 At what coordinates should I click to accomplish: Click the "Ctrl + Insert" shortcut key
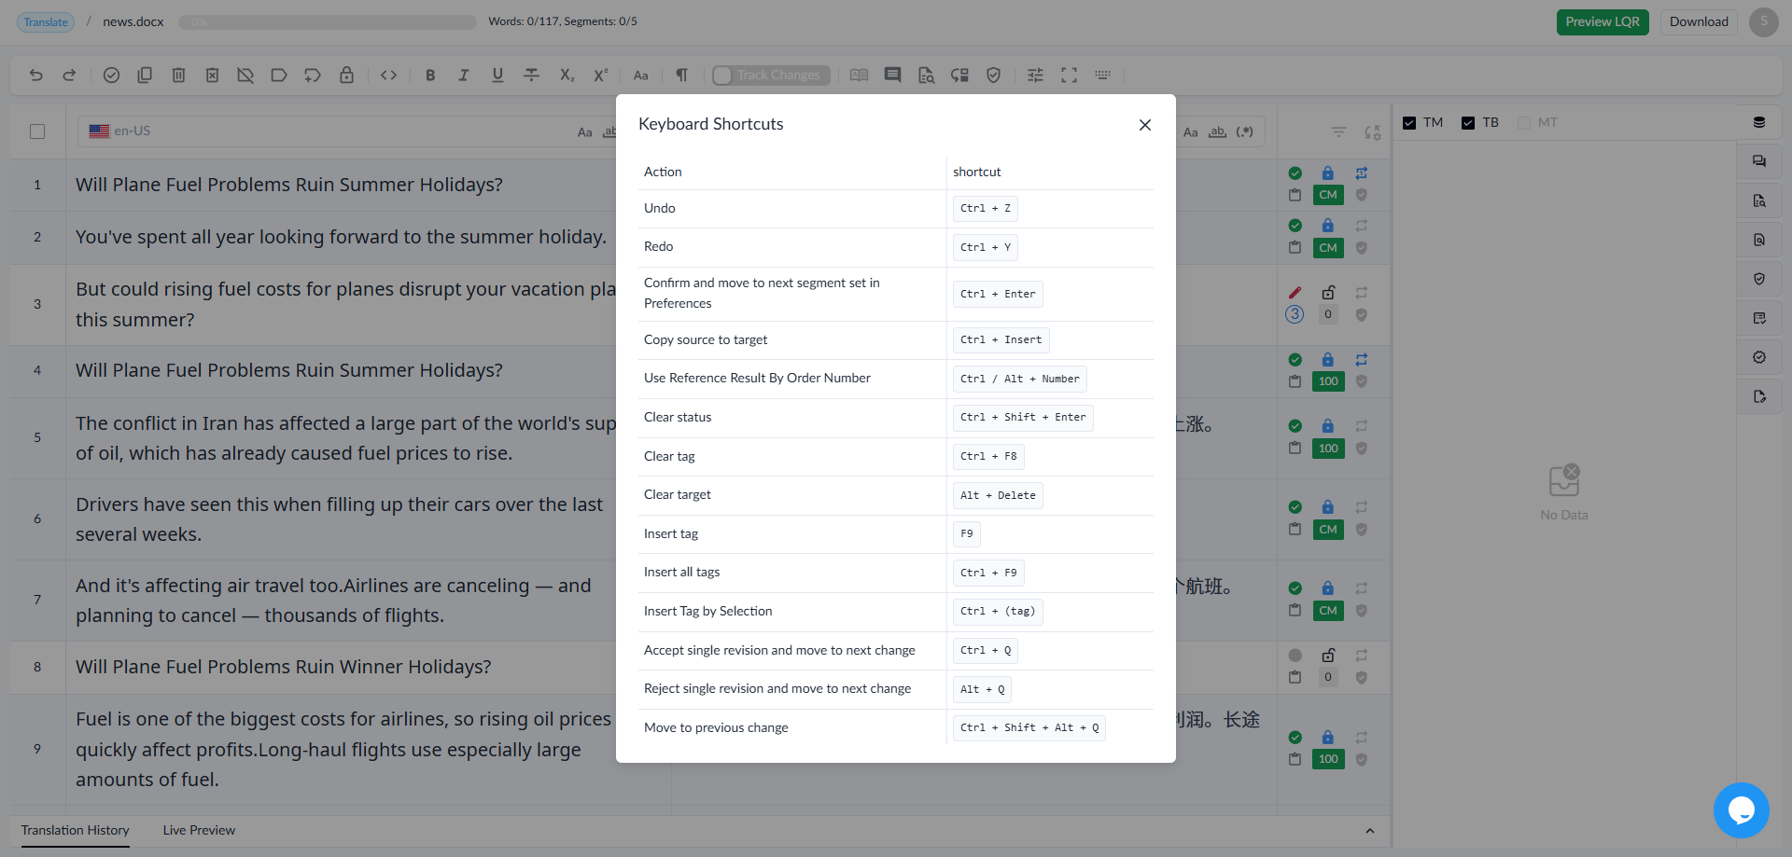[x=1001, y=340]
